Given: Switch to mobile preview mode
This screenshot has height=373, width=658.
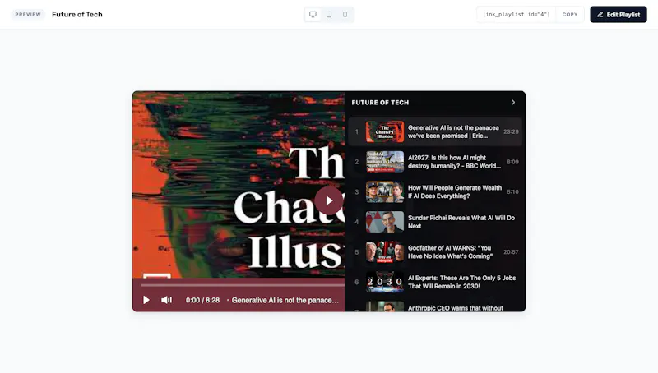Looking at the screenshot, I should click(345, 14).
